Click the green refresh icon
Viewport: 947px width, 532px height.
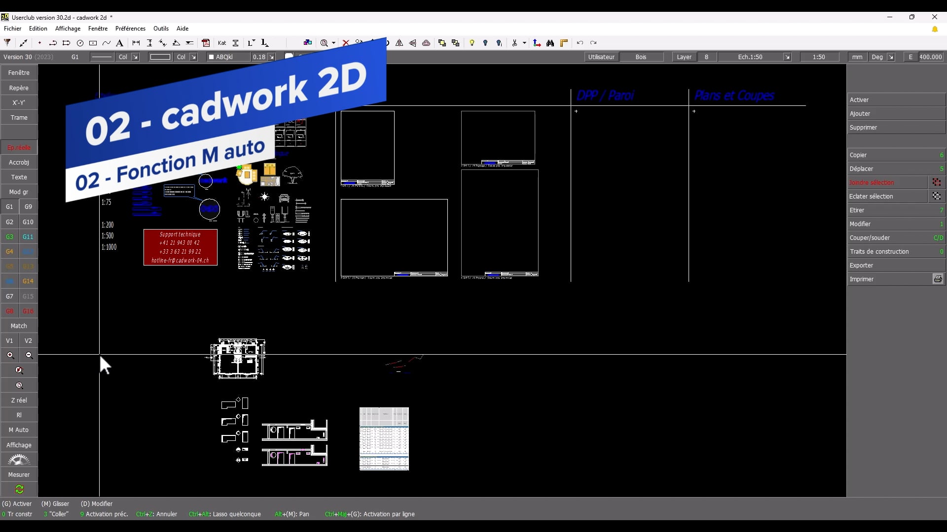[x=19, y=489]
